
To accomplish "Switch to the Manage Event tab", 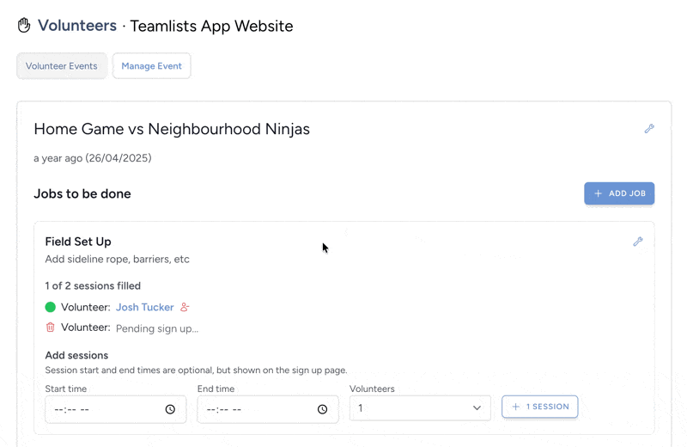I will coord(152,66).
